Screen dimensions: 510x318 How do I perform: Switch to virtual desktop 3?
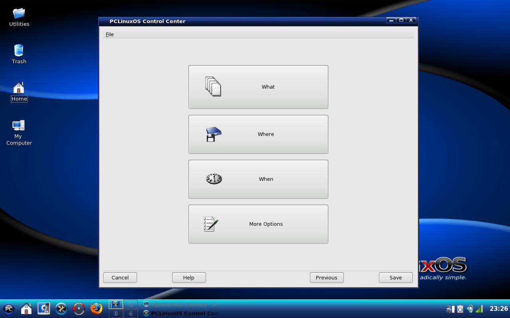pyautogui.click(x=116, y=313)
